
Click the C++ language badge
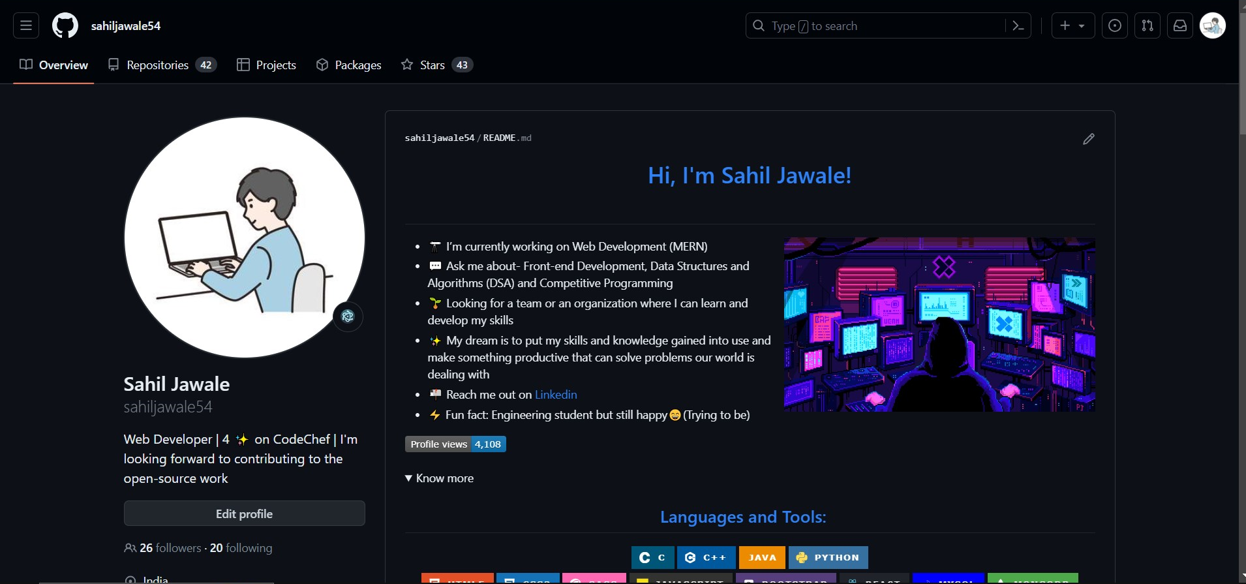click(x=707, y=557)
